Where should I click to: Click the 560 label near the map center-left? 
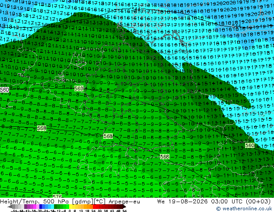[79, 89]
